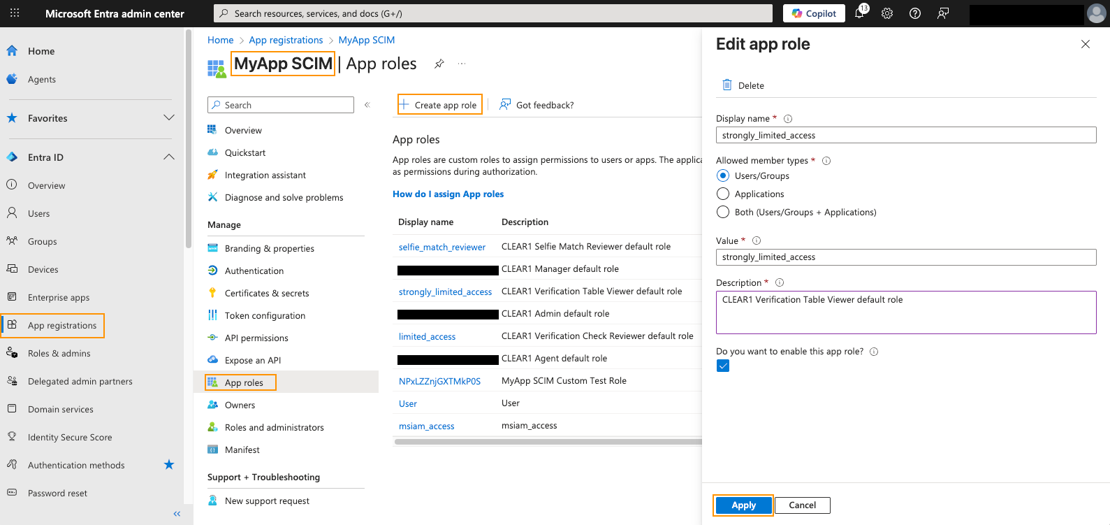Select Both (Users/Groups + Applications) option
Screen dimensions: 1110x525
coord(723,212)
